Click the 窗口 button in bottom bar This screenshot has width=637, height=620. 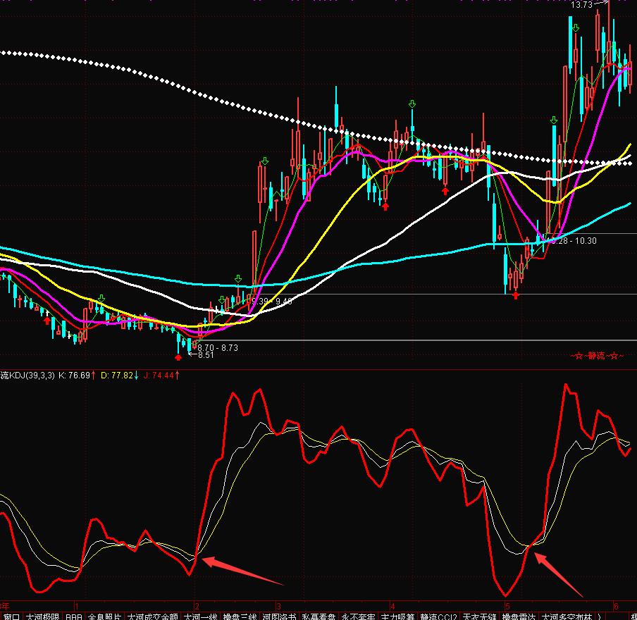point(11,616)
